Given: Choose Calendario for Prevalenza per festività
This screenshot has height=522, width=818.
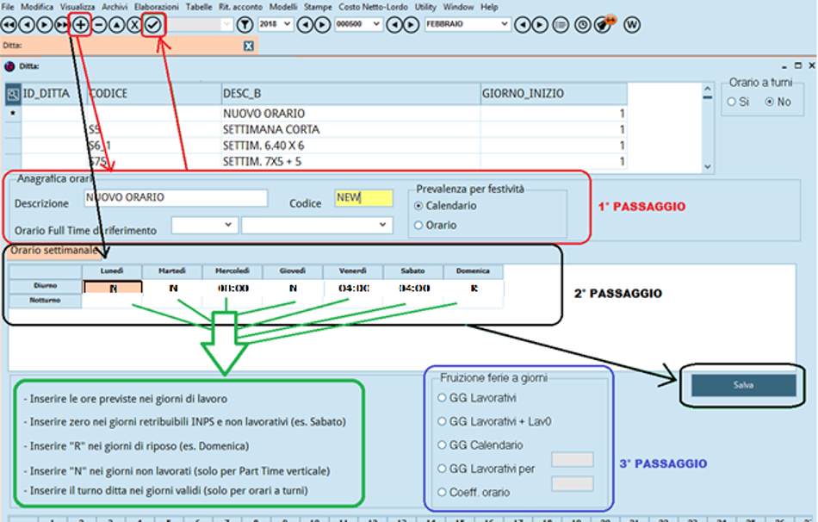Looking at the screenshot, I should tap(418, 206).
